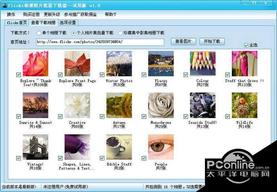Open the Explore Front Page album thumbnail
The image size is (277, 192).
(x=77, y=64)
